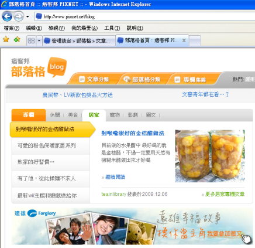Open the recent pages dropdown arrow

27,16
